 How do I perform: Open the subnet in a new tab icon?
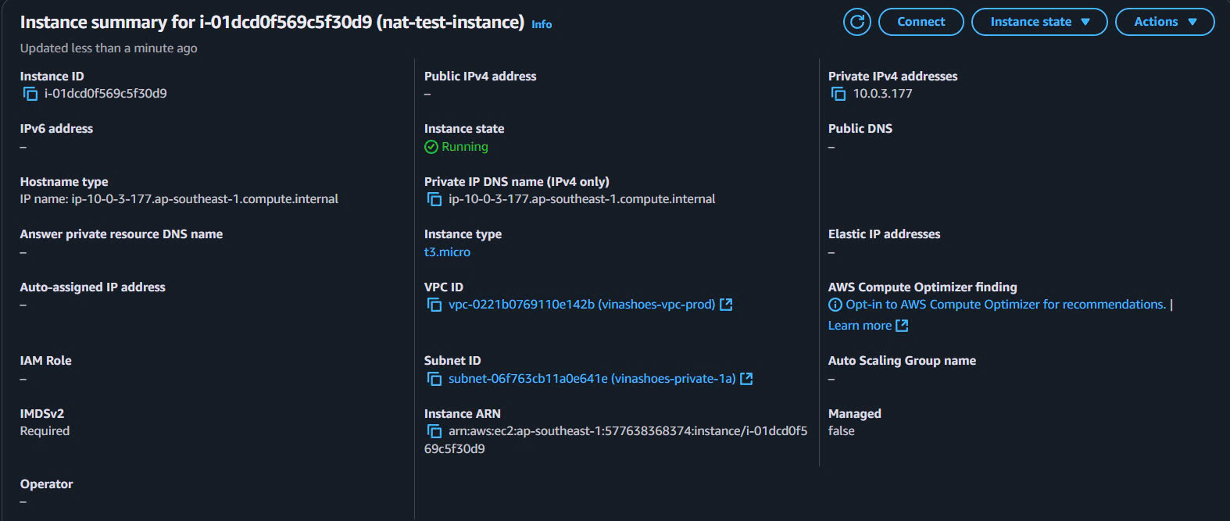(x=746, y=378)
